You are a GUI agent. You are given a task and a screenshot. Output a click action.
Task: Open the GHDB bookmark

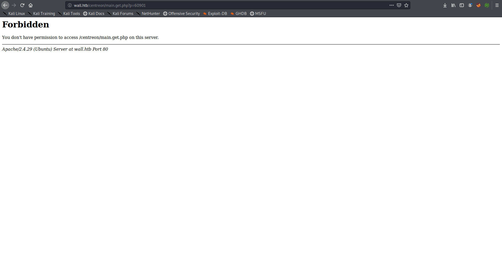click(238, 14)
